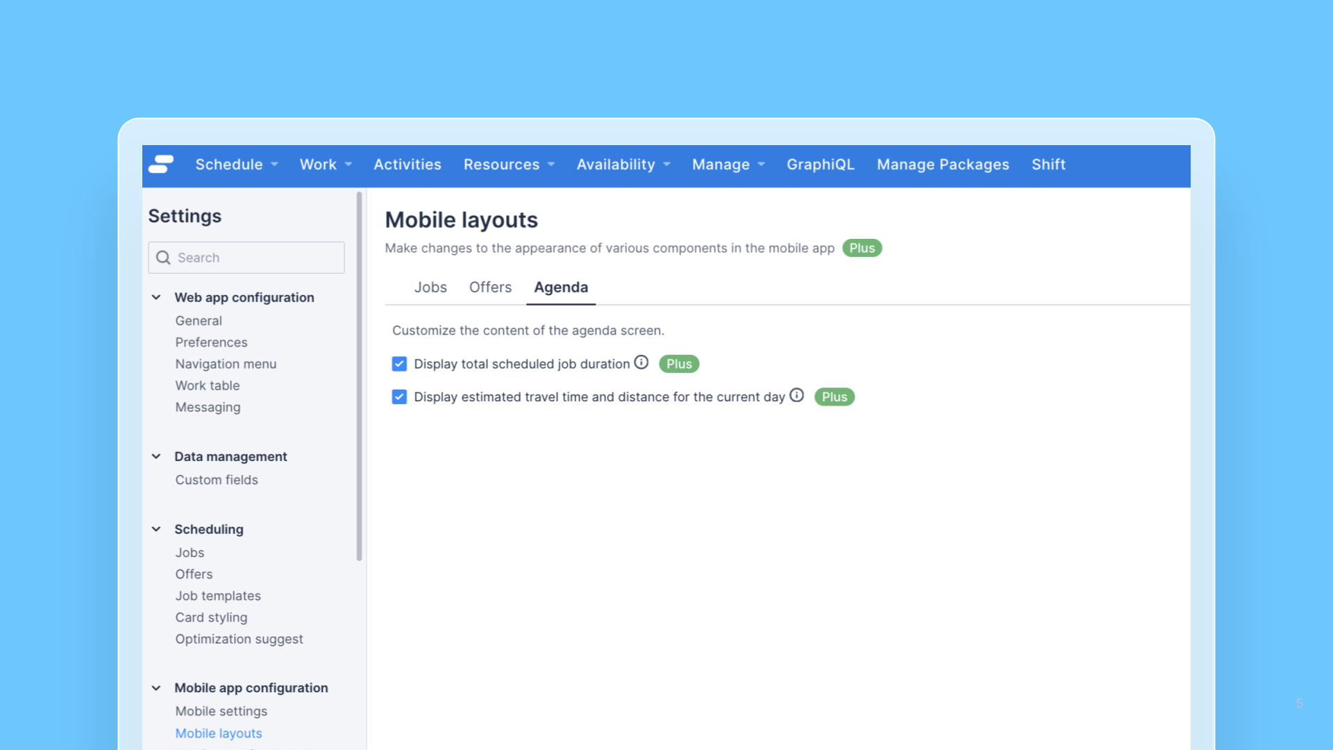Open GraphiQL from the navigation bar

click(x=821, y=165)
